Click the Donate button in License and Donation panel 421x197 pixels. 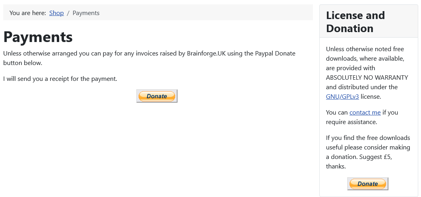(367, 184)
